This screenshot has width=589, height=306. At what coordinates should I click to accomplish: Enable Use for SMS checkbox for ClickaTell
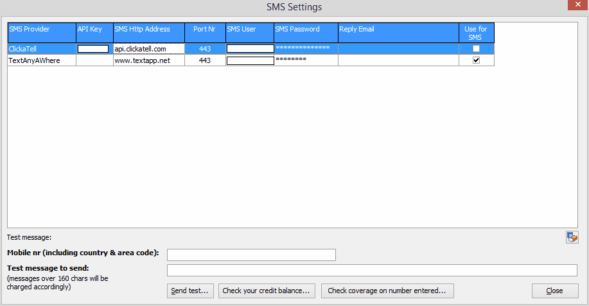pos(476,49)
